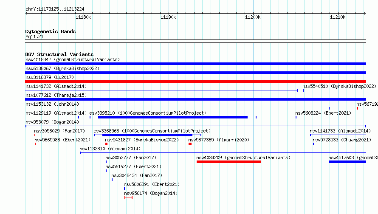378x214 pixels.
Task: Select the nsv1129119 (Alsmadi2014) label
Action: [56, 113]
